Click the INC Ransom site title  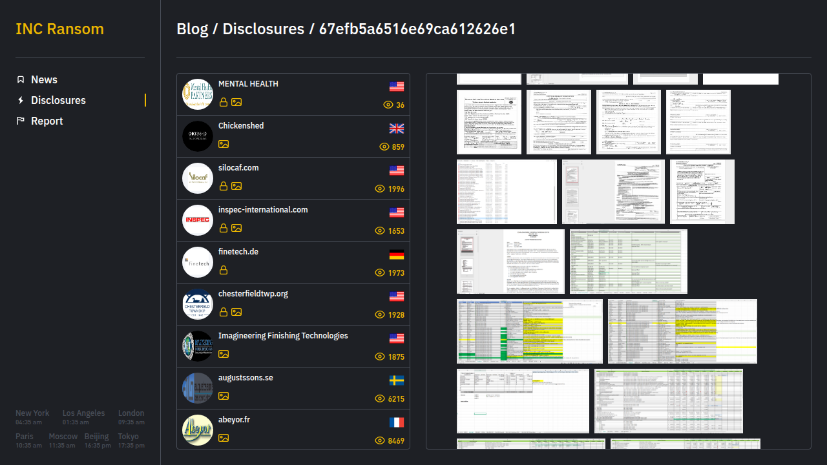coord(59,29)
